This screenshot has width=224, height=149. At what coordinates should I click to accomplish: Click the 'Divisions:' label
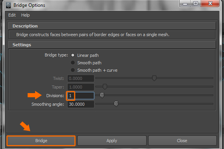55,96
